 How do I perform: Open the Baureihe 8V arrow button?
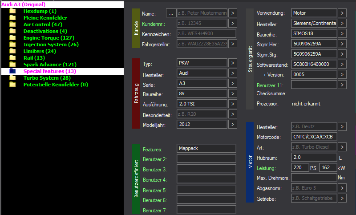(233, 93)
